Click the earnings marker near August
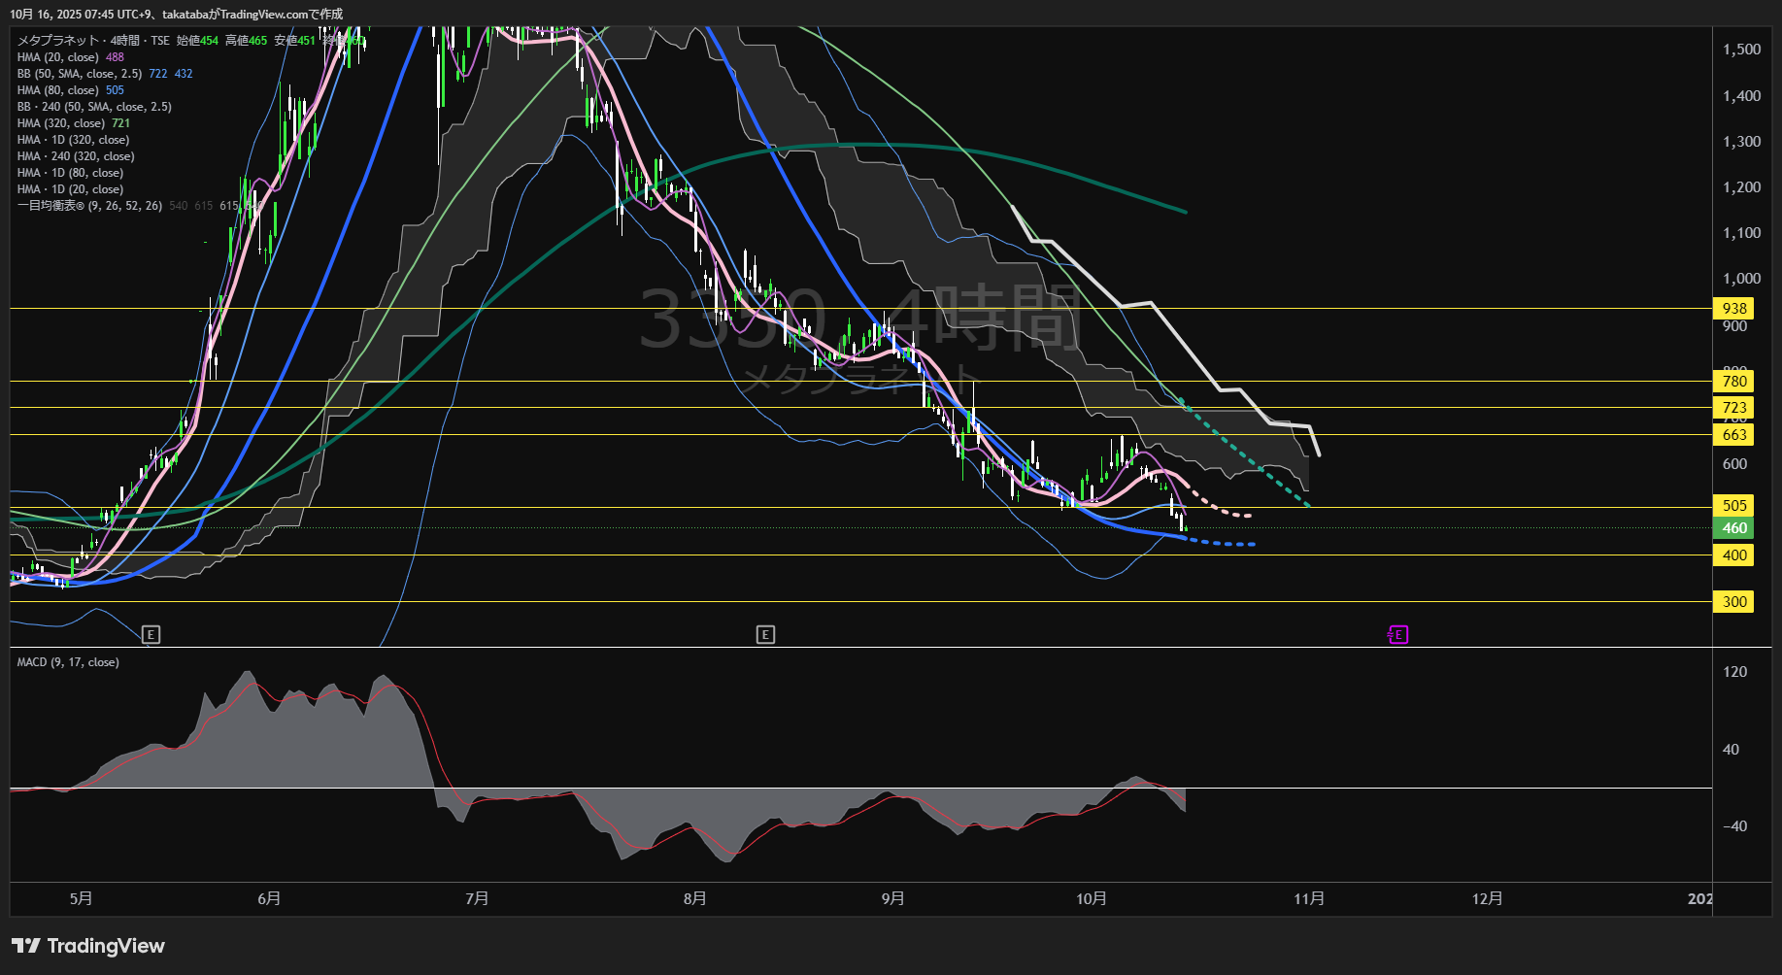Viewport: 1782px width, 975px height. click(765, 635)
